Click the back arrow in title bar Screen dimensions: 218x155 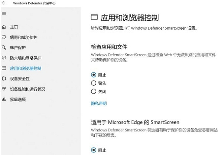point(4,3)
